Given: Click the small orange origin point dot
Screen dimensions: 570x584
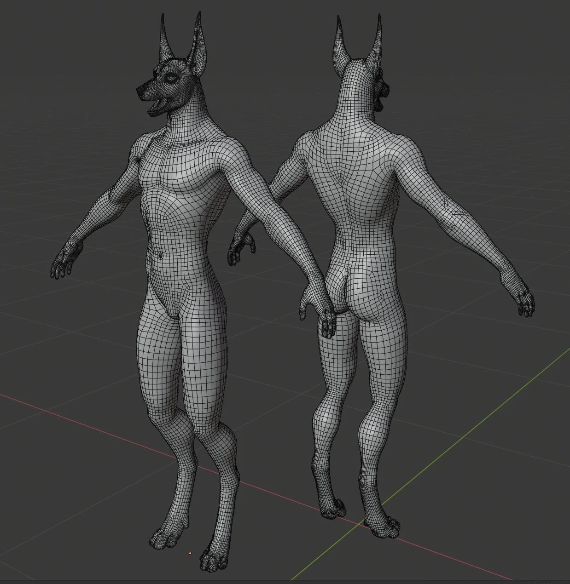Looking at the screenshot, I should (x=190, y=553).
